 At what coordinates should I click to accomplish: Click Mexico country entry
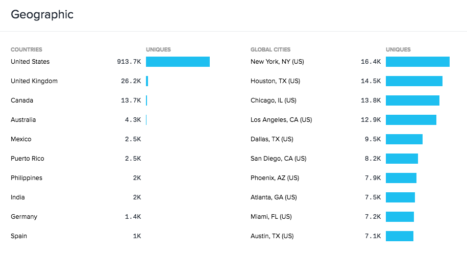[x=21, y=139]
